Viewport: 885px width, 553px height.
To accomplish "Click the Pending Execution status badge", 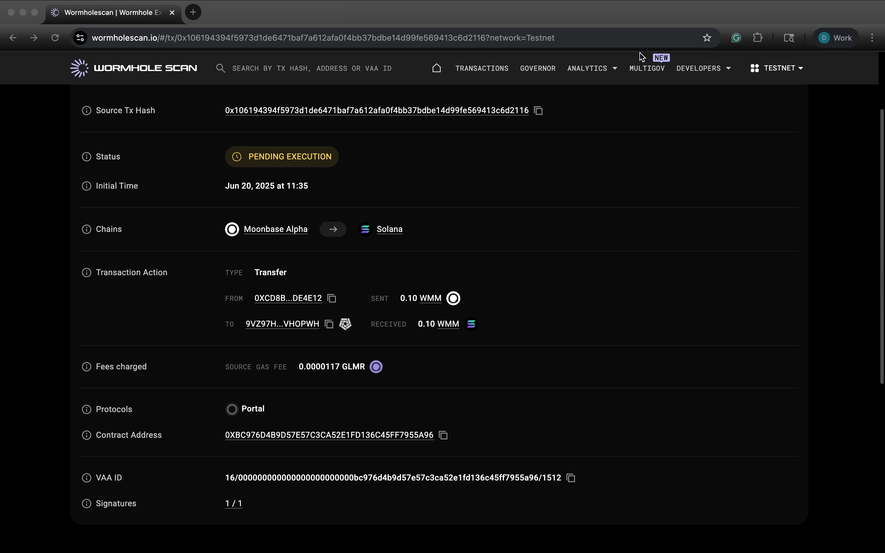I will tap(282, 156).
